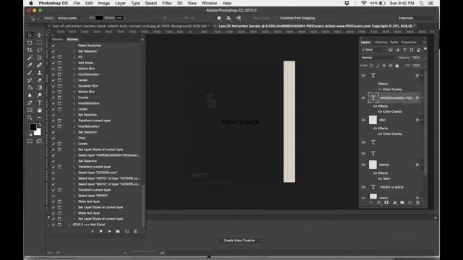The width and height of the screenshot is (463, 260).
Task: Open the layer filter Kind dropdown
Action: click(x=373, y=50)
